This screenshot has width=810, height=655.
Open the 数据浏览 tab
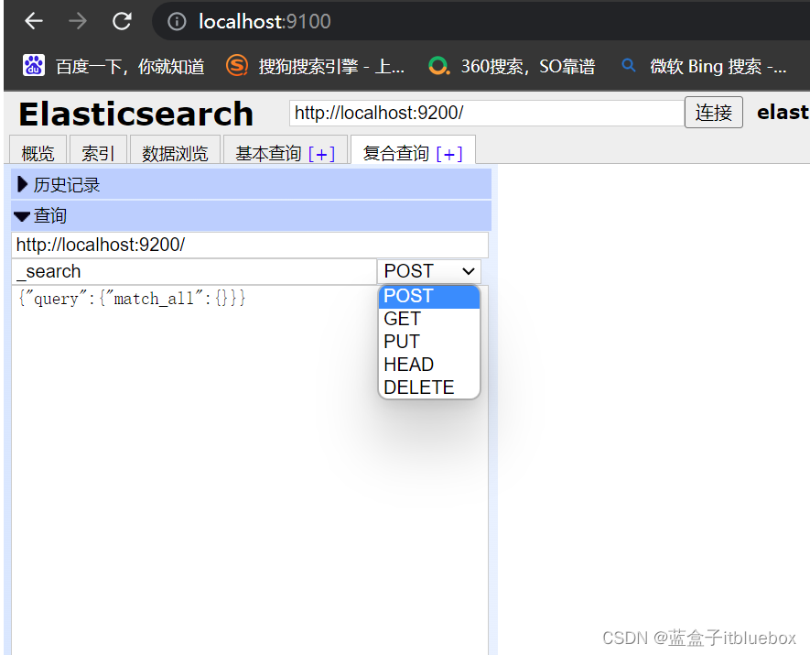click(x=170, y=152)
